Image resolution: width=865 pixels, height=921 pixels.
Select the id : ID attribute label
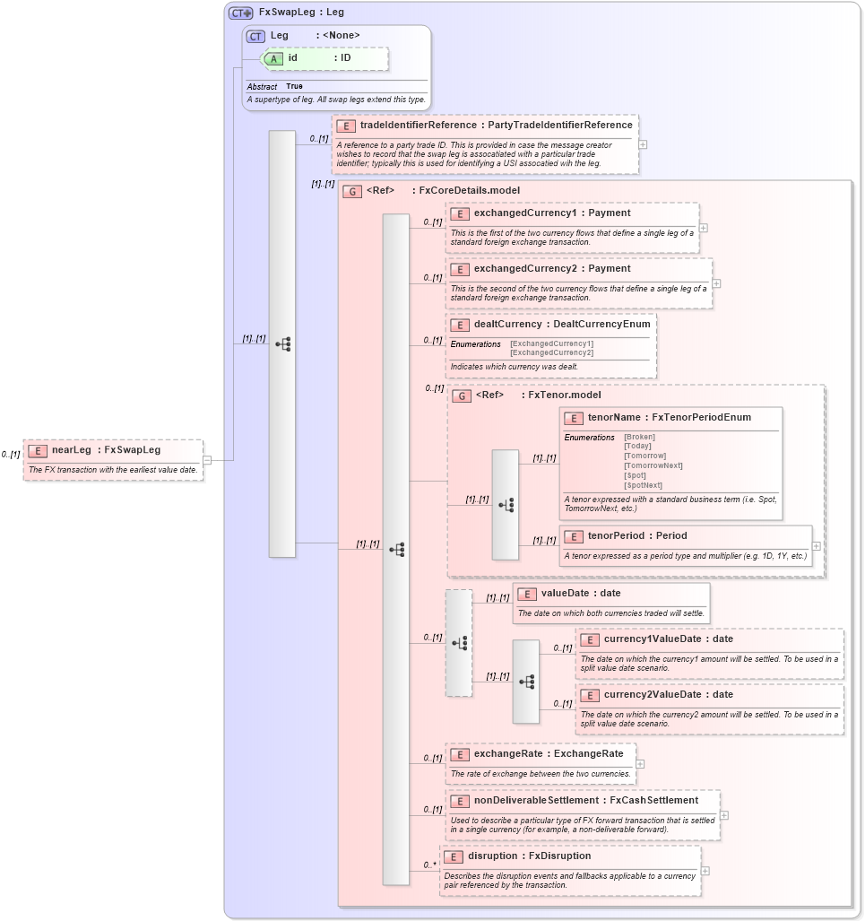319,58
